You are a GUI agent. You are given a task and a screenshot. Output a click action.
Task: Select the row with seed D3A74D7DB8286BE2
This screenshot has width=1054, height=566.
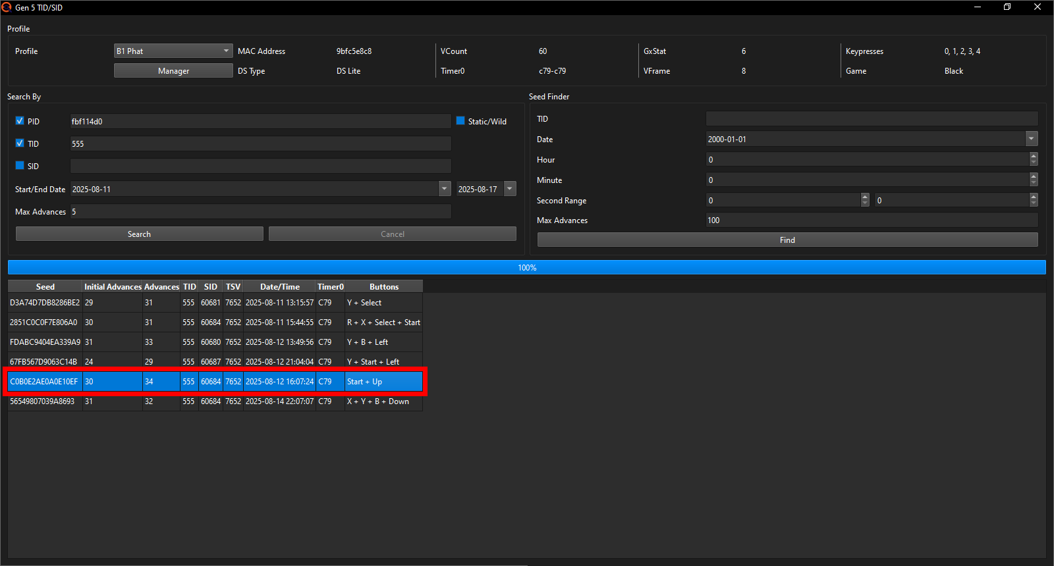click(45, 303)
